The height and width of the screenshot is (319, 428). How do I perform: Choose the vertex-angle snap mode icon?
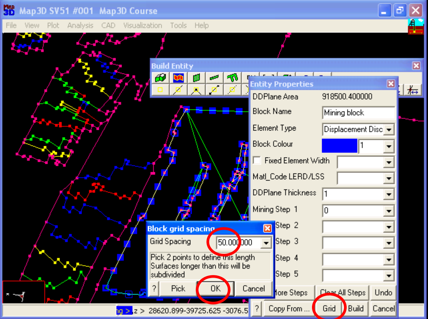coord(196,90)
